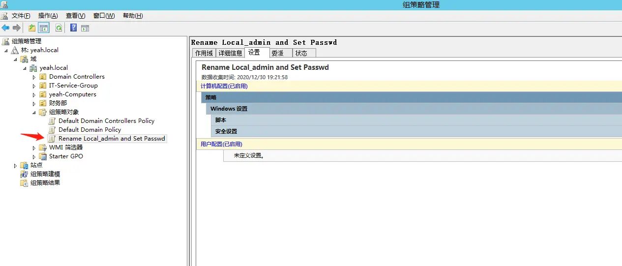The width and height of the screenshot is (622, 266).
Task: Expand the IT-Service-Group node
Action: click(x=34, y=86)
